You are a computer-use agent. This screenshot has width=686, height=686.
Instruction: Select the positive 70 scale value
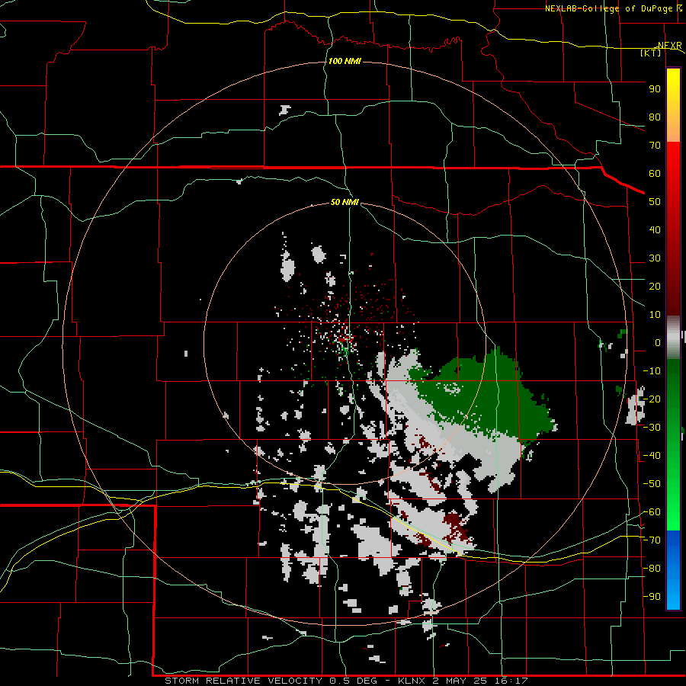pos(655,146)
